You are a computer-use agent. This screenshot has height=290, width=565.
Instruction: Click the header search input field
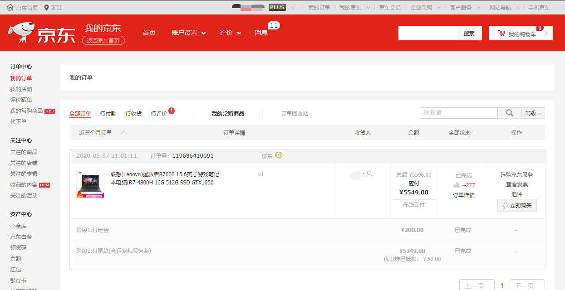(x=427, y=33)
